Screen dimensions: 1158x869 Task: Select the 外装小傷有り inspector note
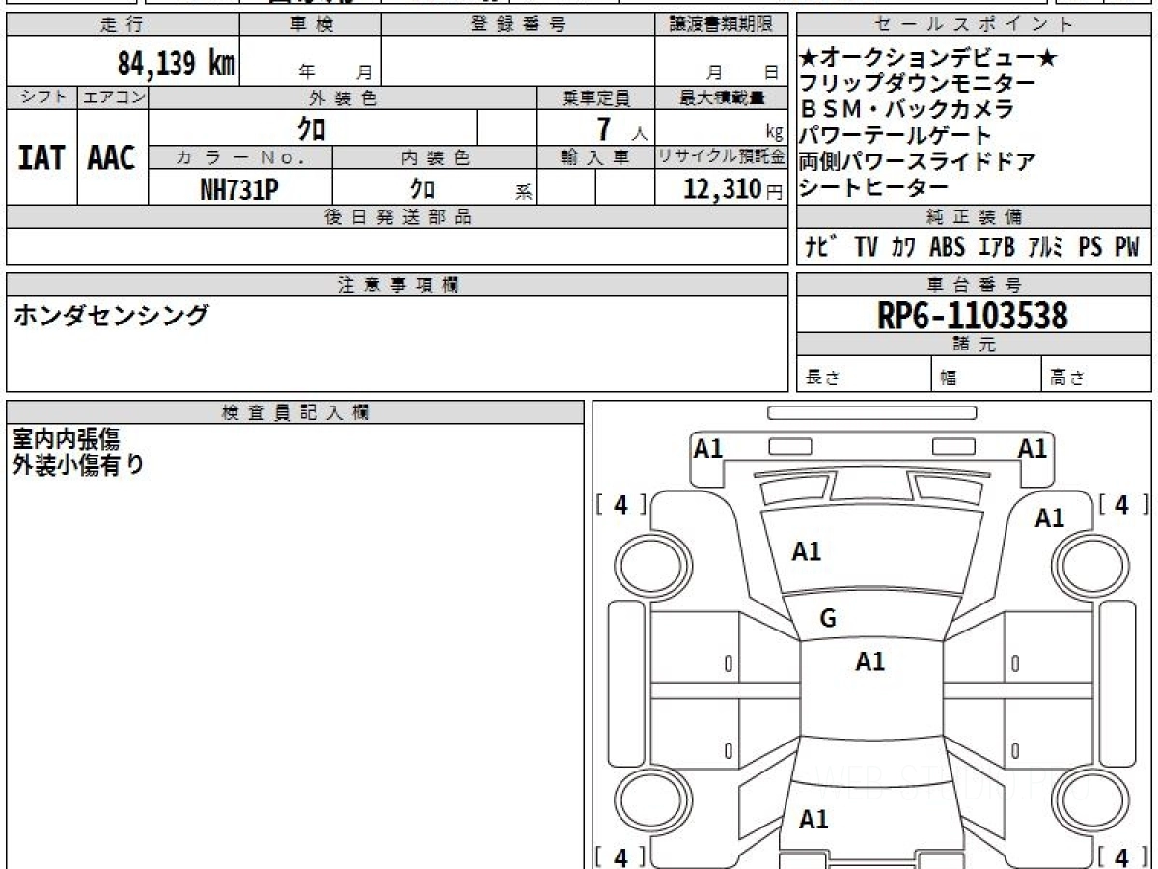click(x=78, y=464)
